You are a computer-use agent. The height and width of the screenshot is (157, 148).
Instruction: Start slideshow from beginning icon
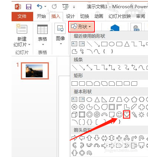[x=65, y=7]
